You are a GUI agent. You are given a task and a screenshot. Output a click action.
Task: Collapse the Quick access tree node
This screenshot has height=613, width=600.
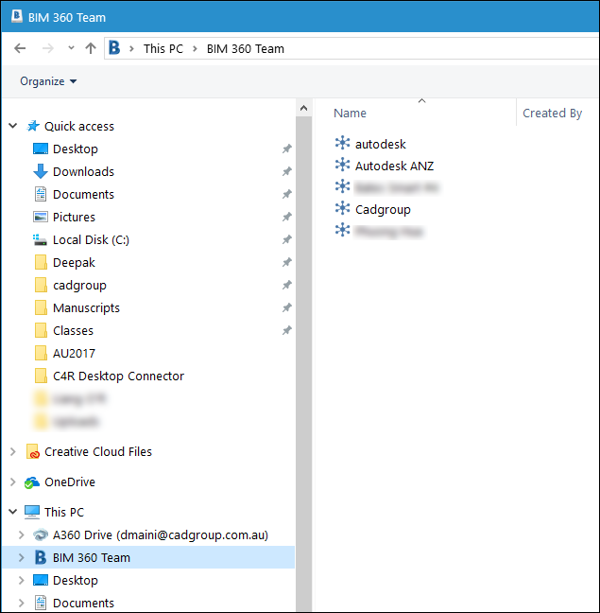(13, 126)
